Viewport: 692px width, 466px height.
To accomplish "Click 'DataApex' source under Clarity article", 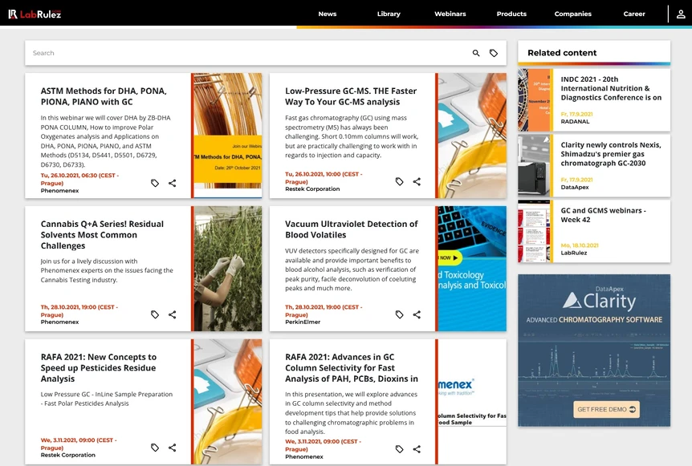I will point(575,187).
